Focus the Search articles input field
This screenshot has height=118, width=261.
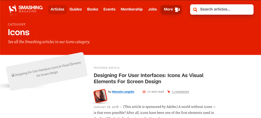coord(224,9)
